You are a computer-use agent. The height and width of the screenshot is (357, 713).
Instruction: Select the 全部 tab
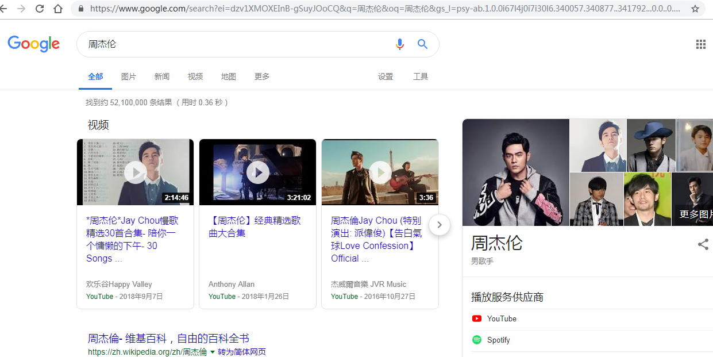tap(95, 76)
